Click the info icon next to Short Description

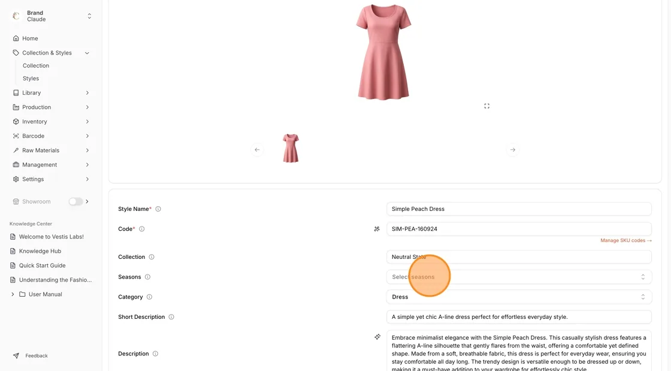coord(171,317)
